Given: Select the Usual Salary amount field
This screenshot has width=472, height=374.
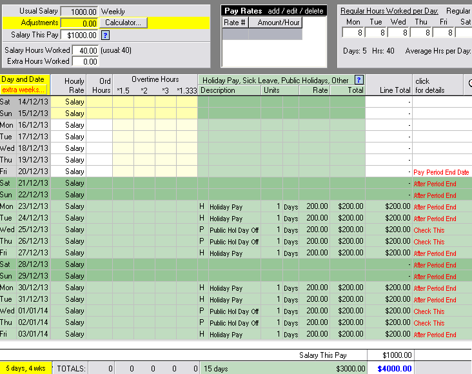Looking at the screenshot, I should point(80,12).
